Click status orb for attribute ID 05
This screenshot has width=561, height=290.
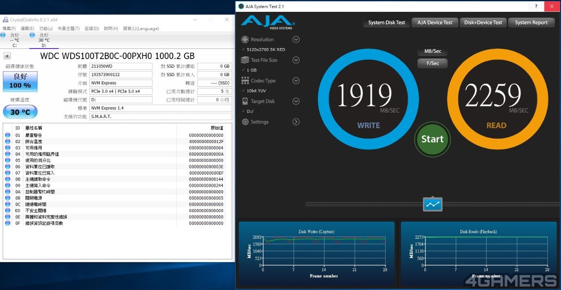point(7,160)
